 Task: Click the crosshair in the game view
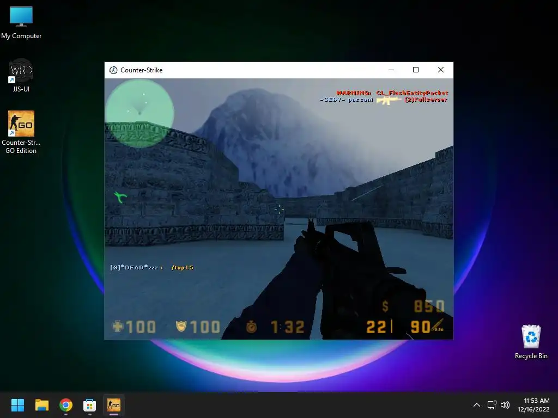point(279,210)
